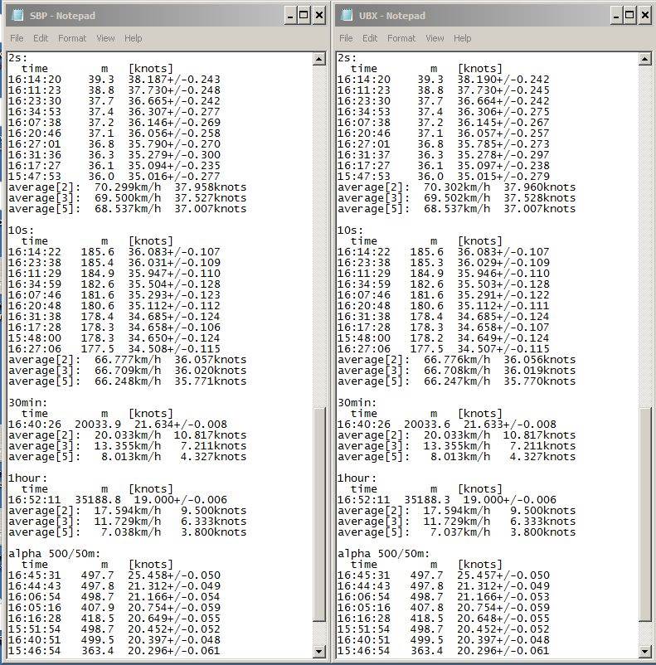Open Help menu in SBP Notepad window

(x=133, y=38)
